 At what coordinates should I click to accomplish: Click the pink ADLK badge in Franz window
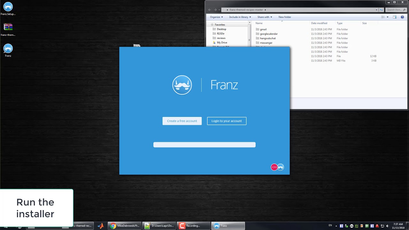pyautogui.click(x=274, y=167)
